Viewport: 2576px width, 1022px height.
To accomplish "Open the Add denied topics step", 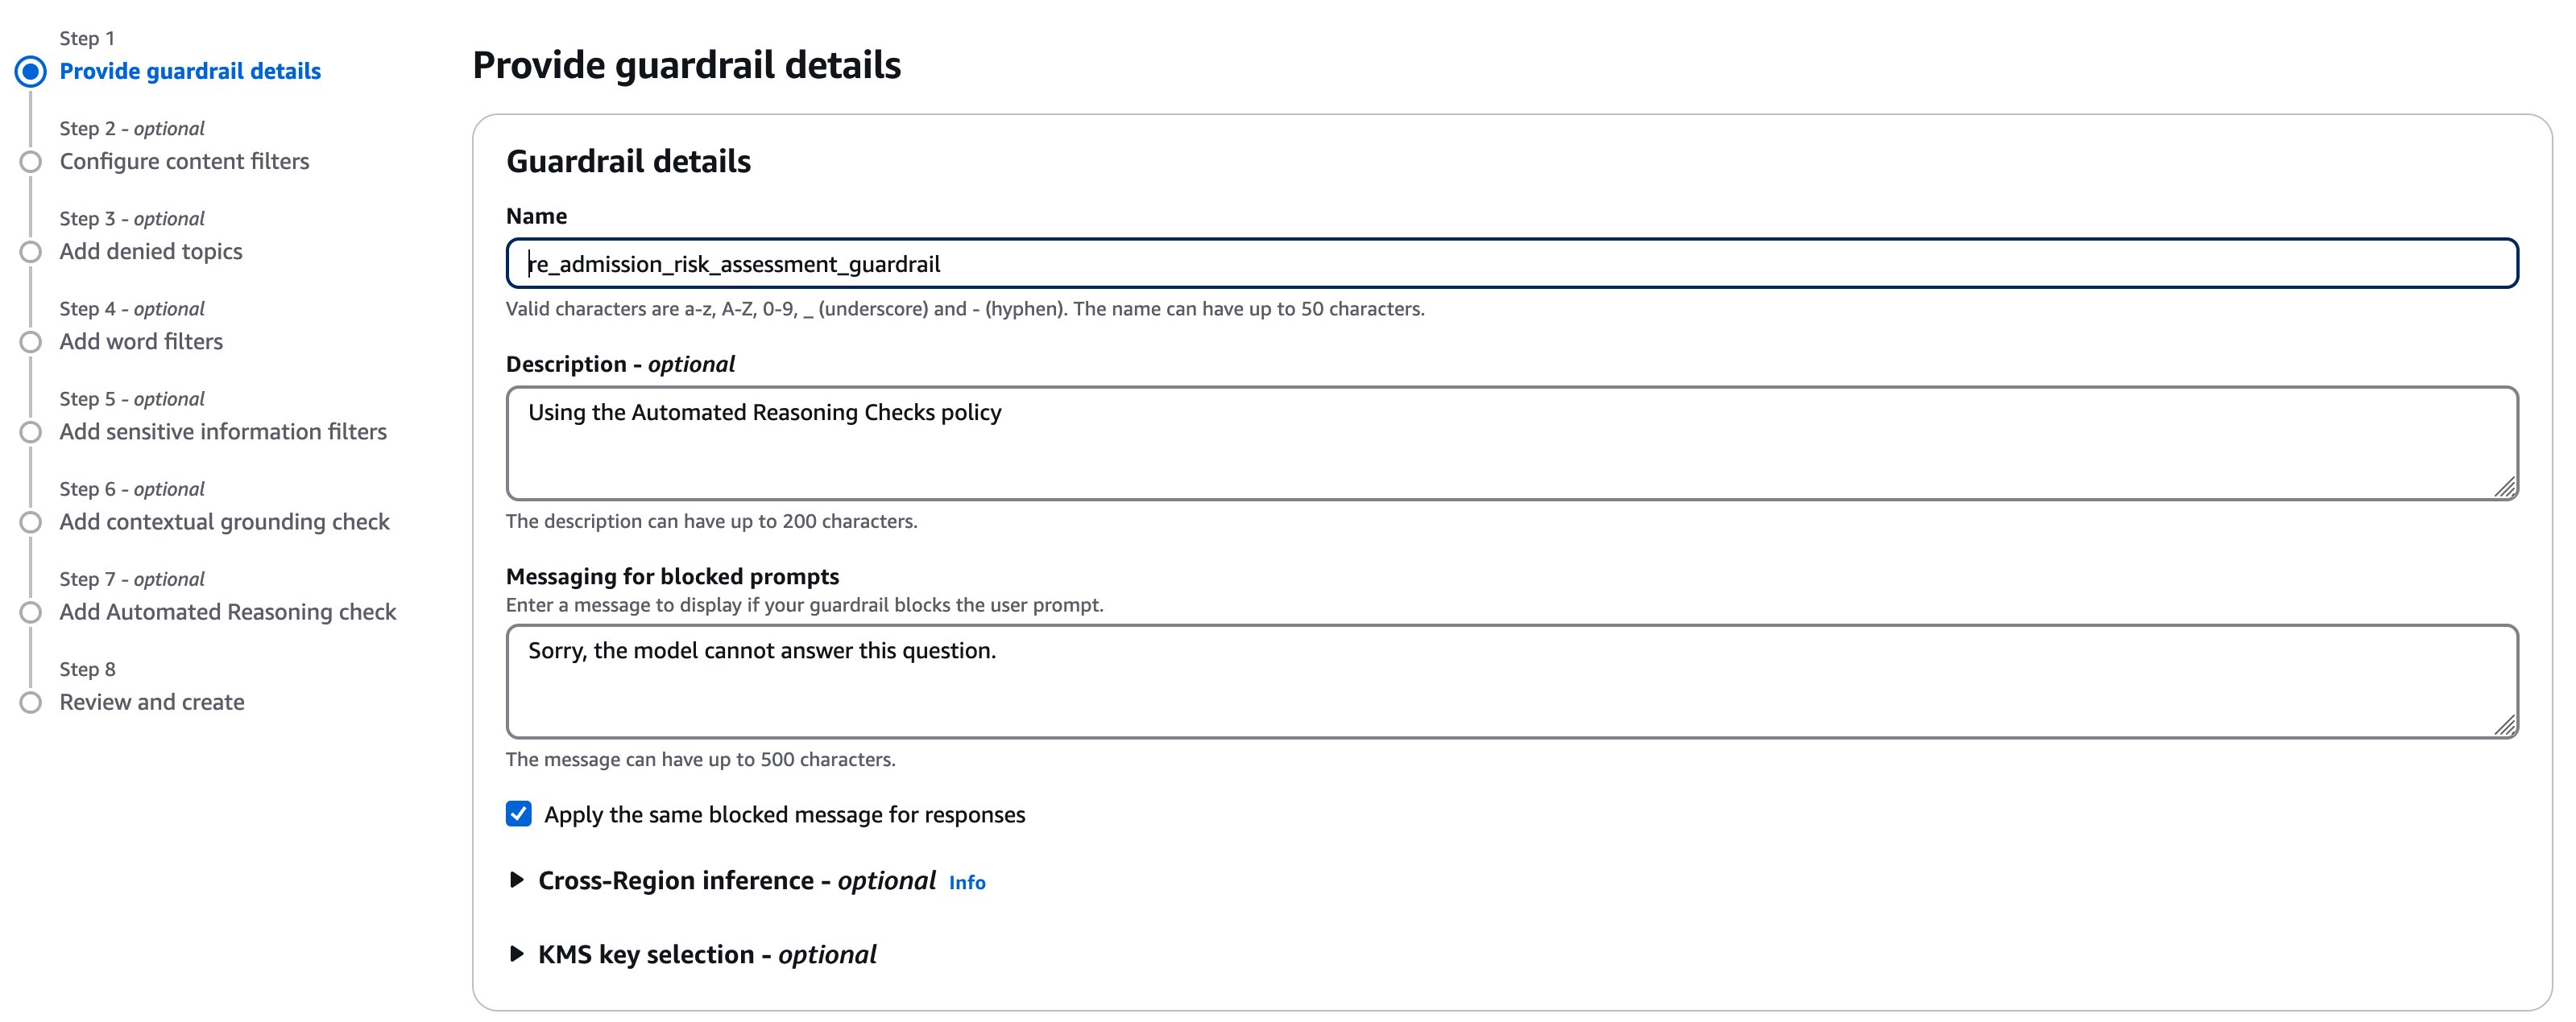I will [150, 252].
